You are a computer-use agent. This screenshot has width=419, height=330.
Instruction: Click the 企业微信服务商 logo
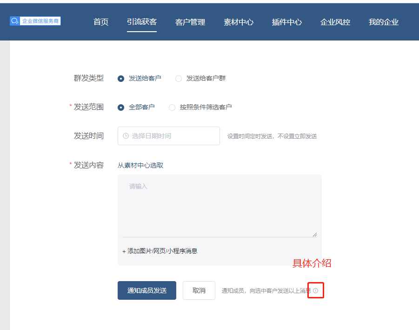click(x=35, y=21)
